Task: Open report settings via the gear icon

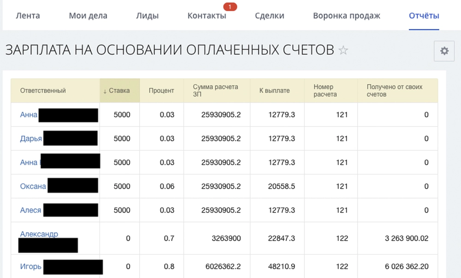Action: pyautogui.click(x=443, y=51)
